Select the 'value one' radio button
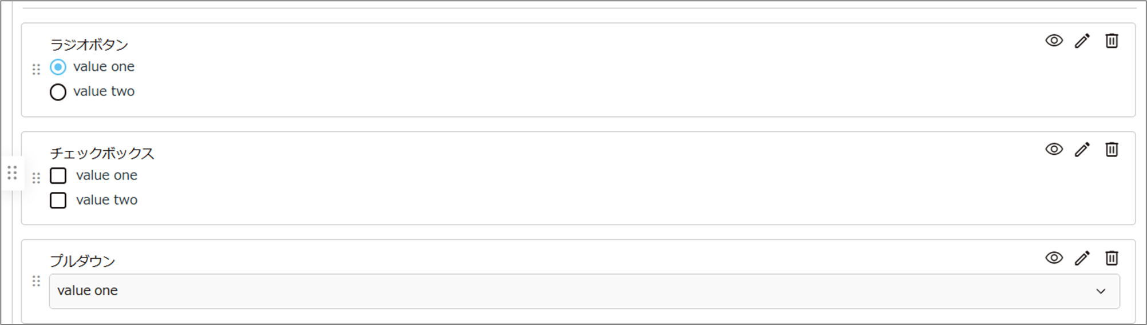This screenshot has width=1147, height=325. pos(58,67)
